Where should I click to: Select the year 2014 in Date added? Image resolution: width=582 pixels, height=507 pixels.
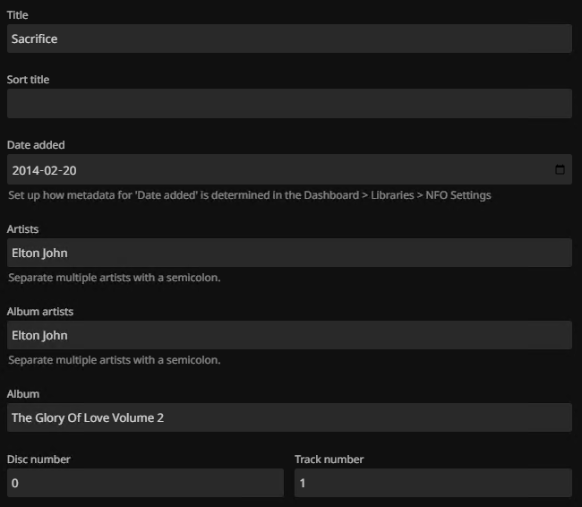pyautogui.click(x=24, y=170)
